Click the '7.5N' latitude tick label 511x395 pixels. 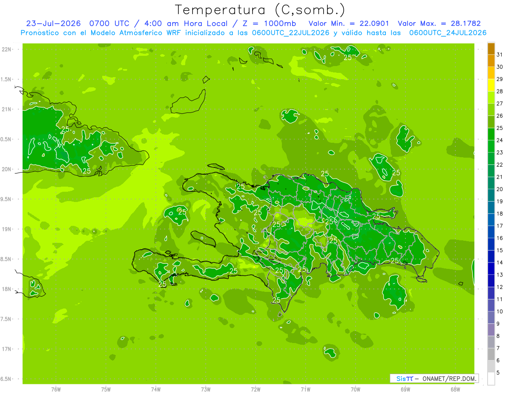click(6, 319)
